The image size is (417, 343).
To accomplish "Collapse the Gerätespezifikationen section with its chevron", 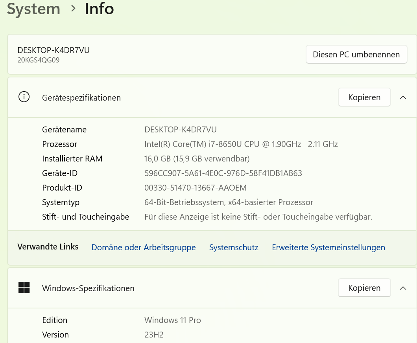I will point(403,97).
